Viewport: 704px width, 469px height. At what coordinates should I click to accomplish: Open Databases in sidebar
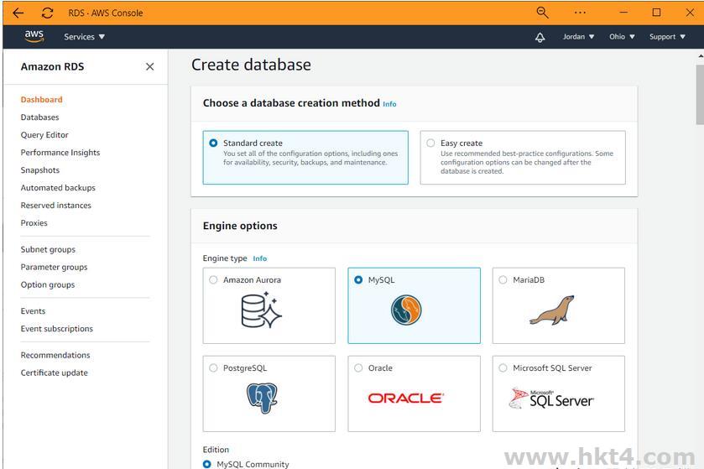point(39,117)
